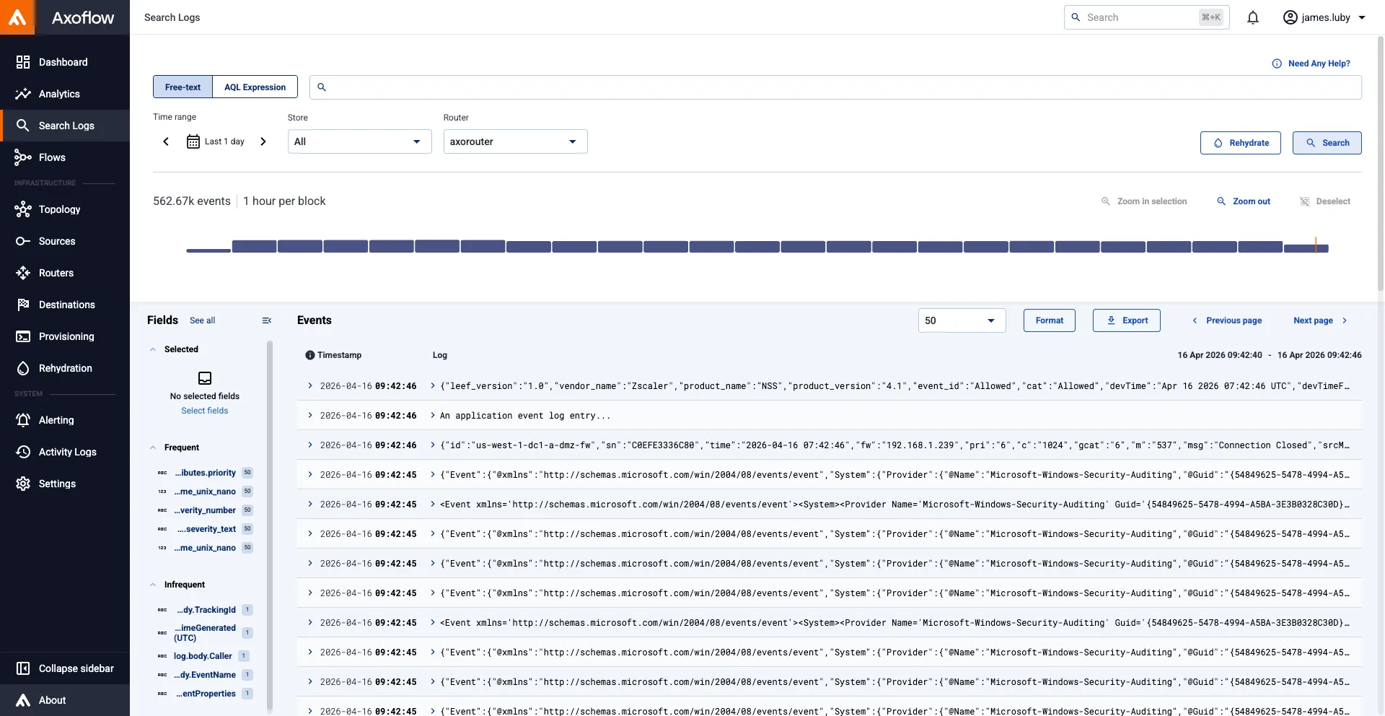Click Deselect on the histogram
The height and width of the screenshot is (716, 1385).
click(1325, 201)
